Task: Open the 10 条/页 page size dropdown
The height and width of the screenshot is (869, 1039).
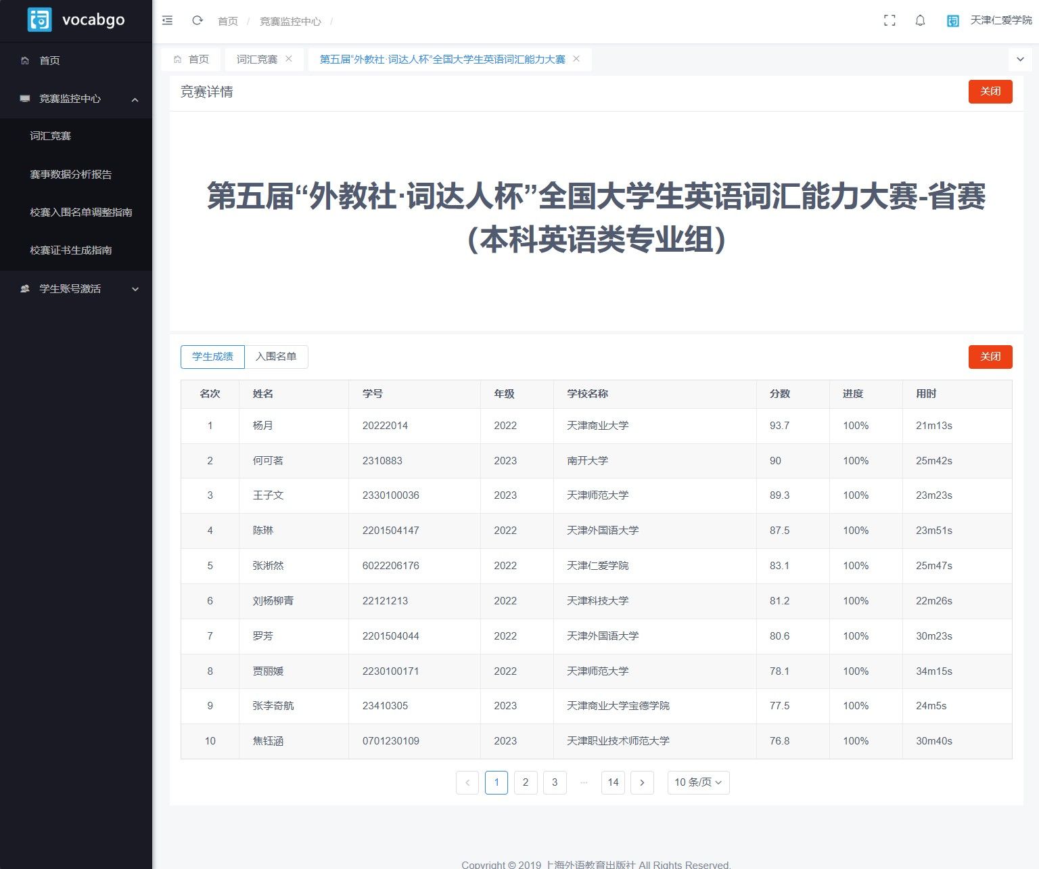Action: click(x=698, y=782)
